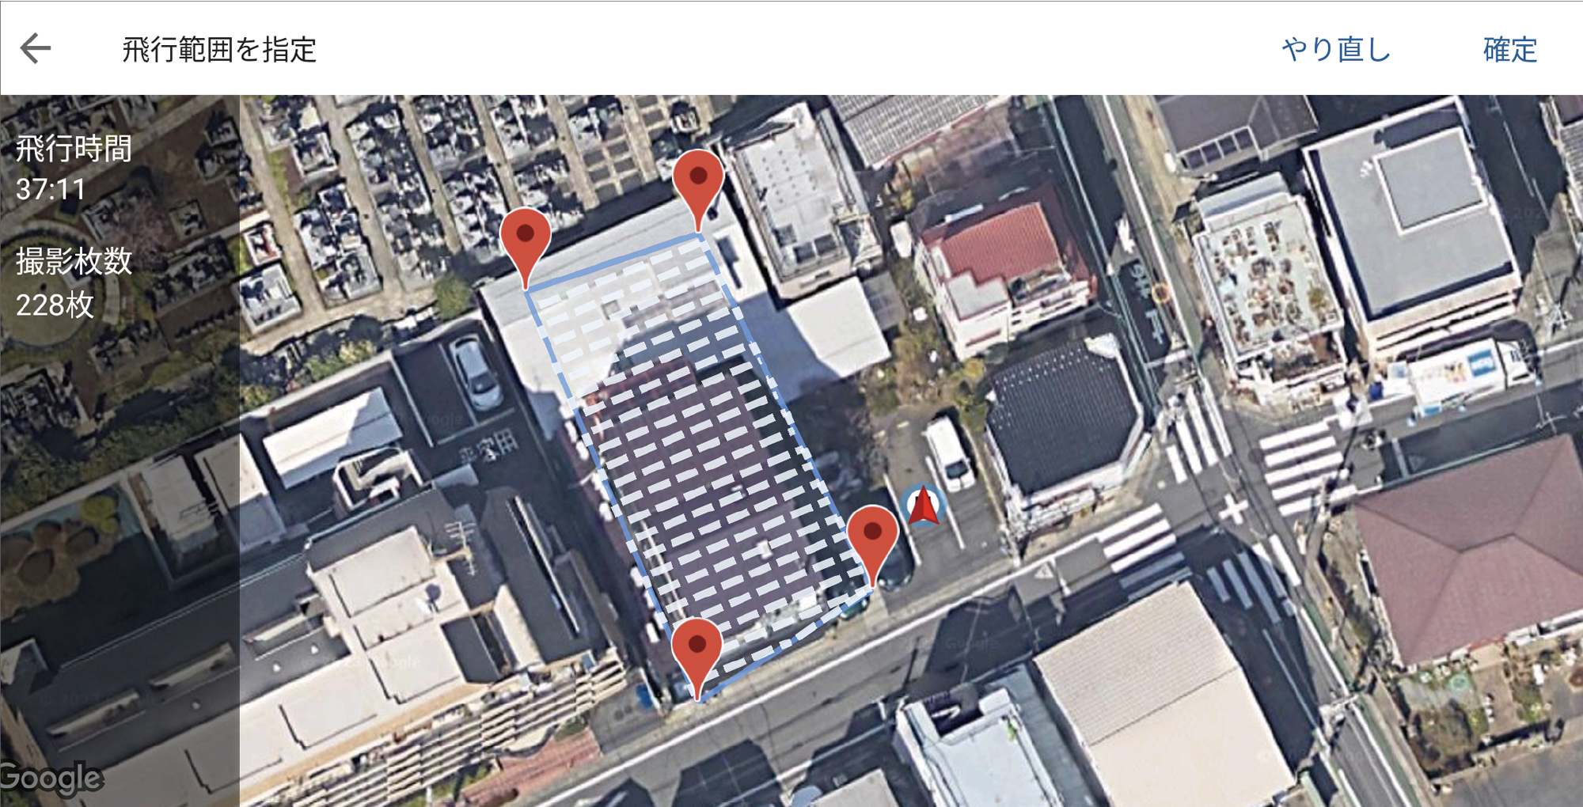Click the top edge of the flight polygon

[x=612, y=262]
